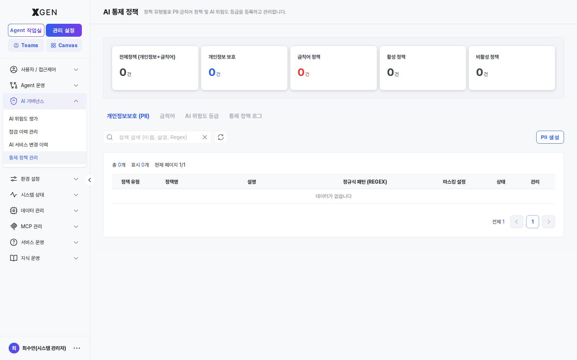The height and width of the screenshot is (360, 577).
Task: Select the 관리 설정 button
Action: point(64,30)
